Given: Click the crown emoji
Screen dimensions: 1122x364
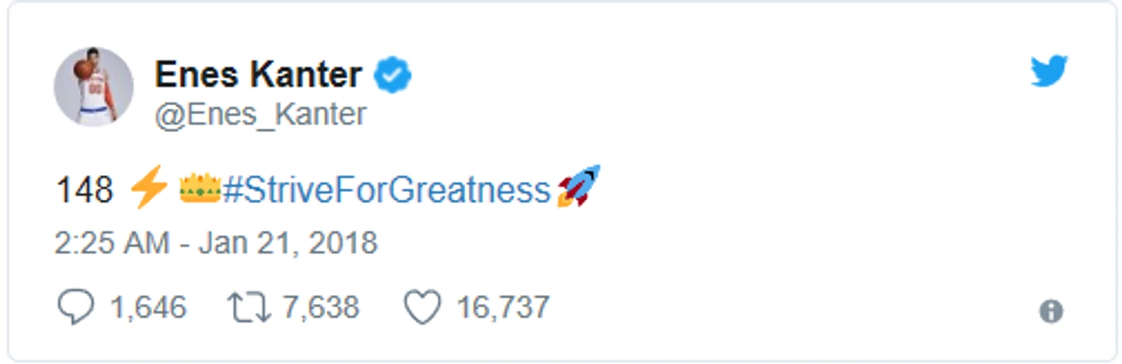Looking at the screenshot, I should 200,189.
